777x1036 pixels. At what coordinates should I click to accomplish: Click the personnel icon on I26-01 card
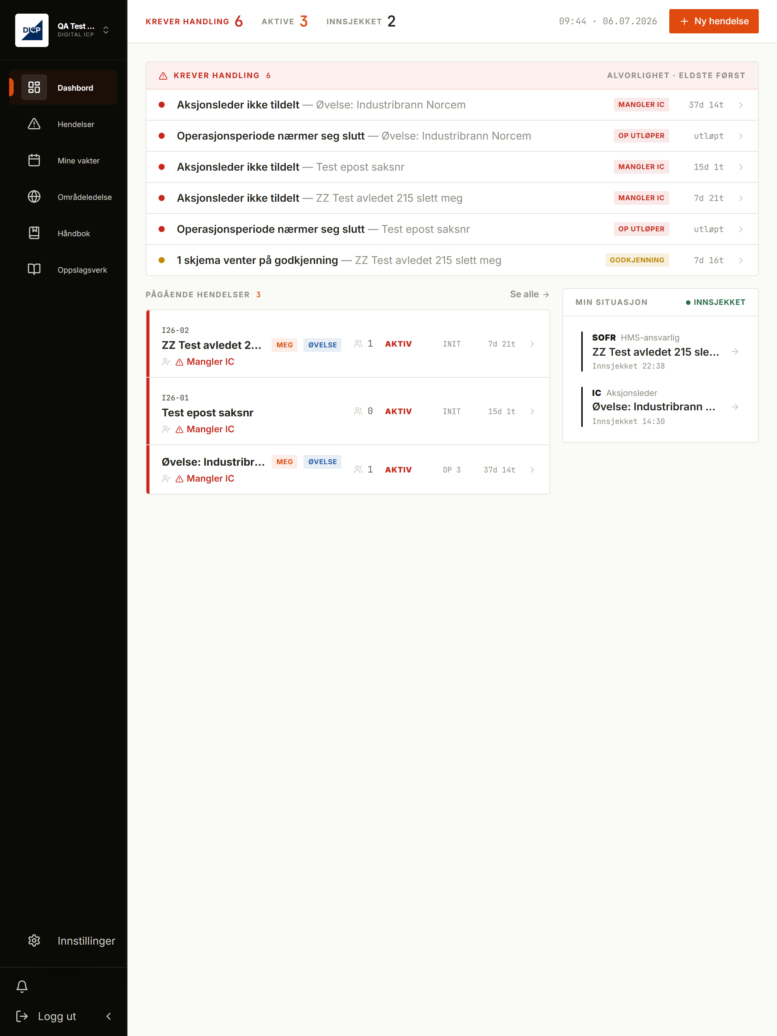tap(358, 411)
